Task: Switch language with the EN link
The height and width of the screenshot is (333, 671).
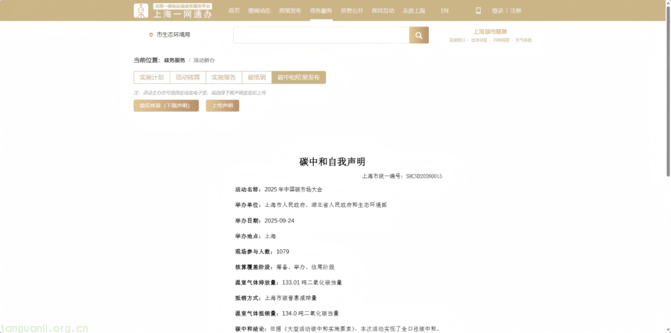Action: 445,11
